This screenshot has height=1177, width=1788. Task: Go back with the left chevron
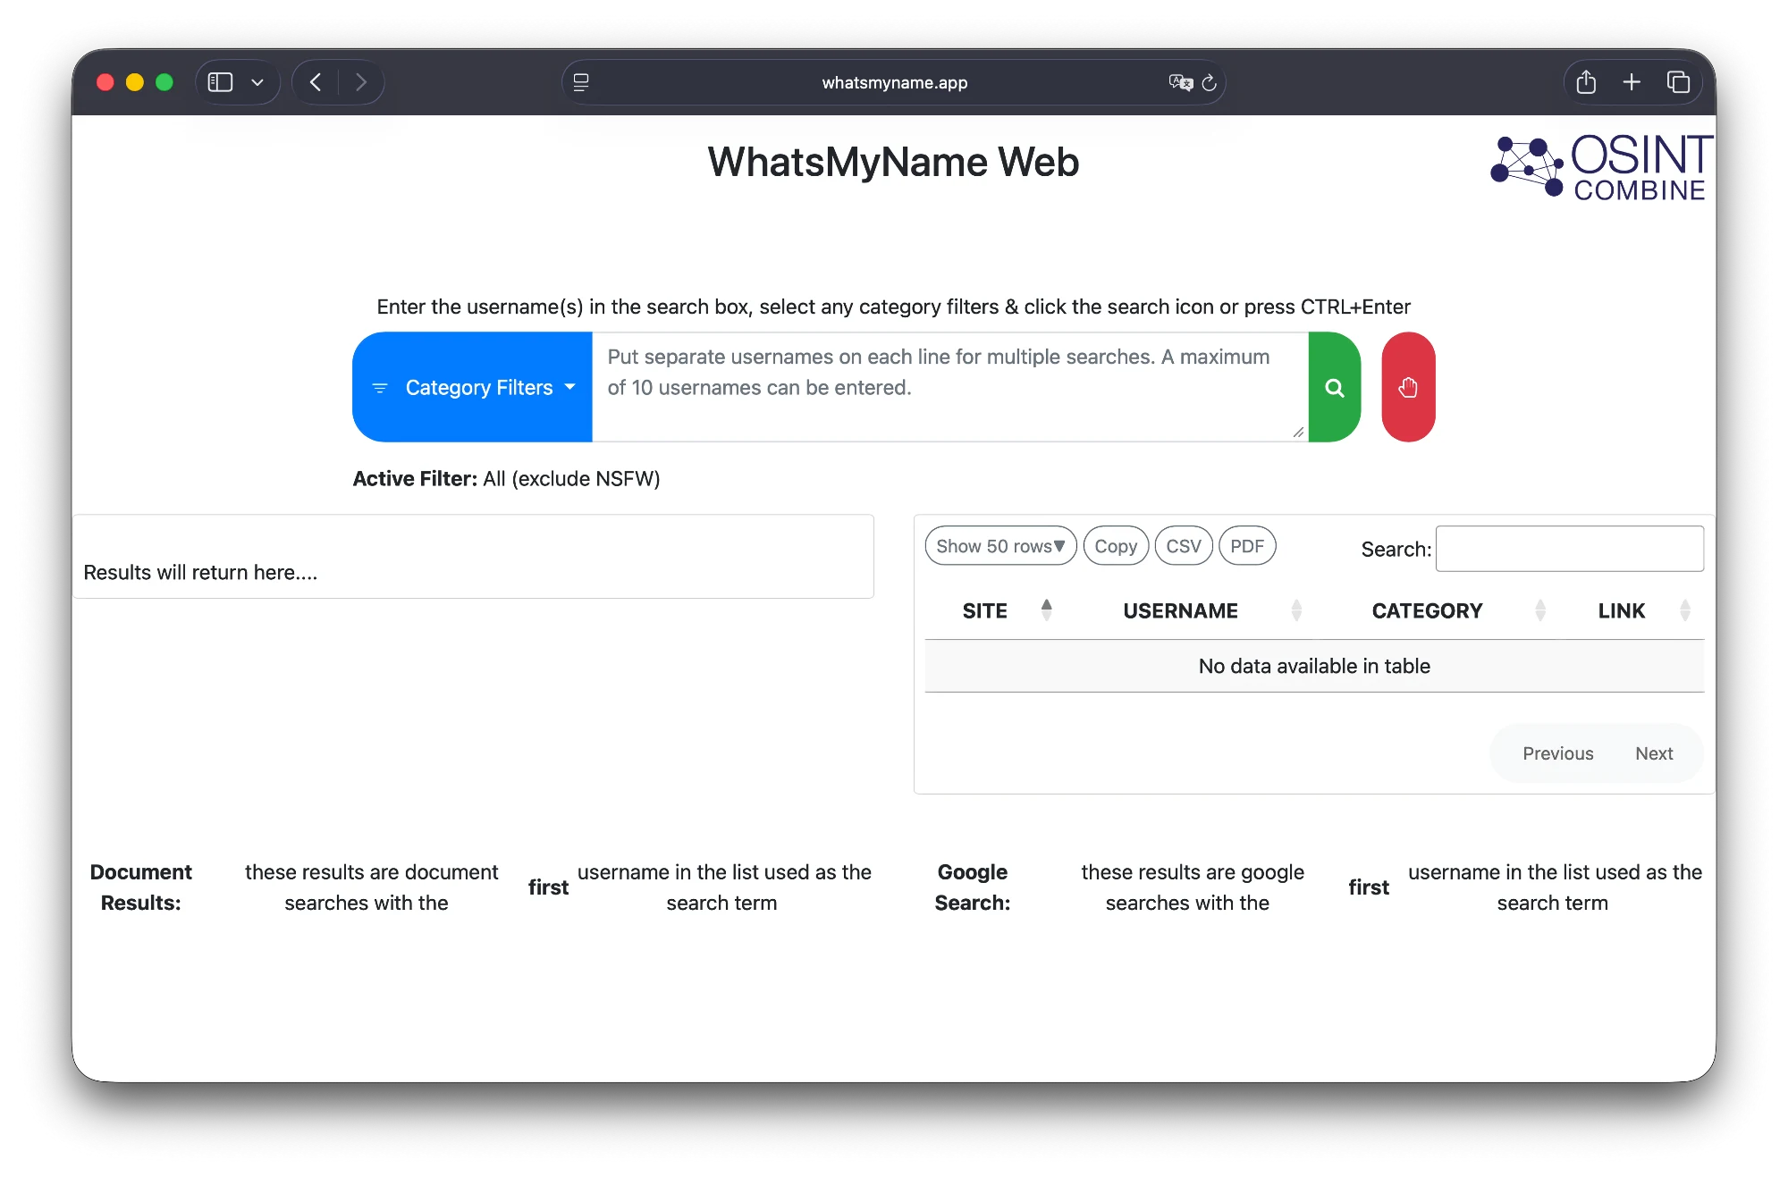click(316, 82)
